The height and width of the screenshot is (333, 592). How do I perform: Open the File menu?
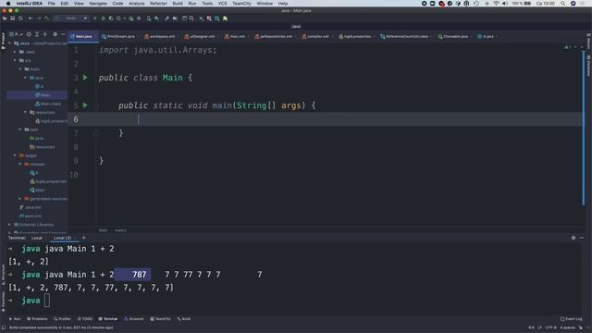[x=52, y=4]
